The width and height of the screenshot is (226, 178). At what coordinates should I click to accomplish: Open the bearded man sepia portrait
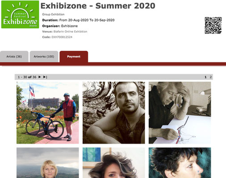point(114,113)
